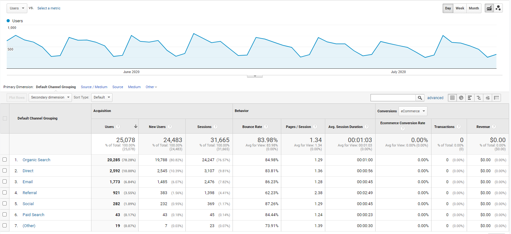Open help tooltip for Sessions column
The height and width of the screenshot is (234, 511).
[x=216, y=127]
